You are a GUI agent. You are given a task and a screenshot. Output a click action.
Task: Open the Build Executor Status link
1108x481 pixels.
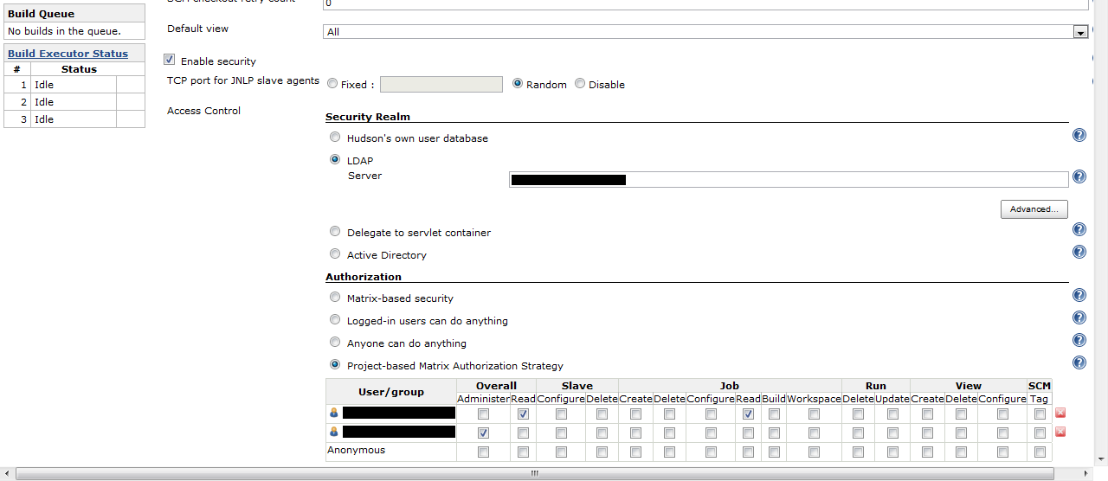coord(68,54)
